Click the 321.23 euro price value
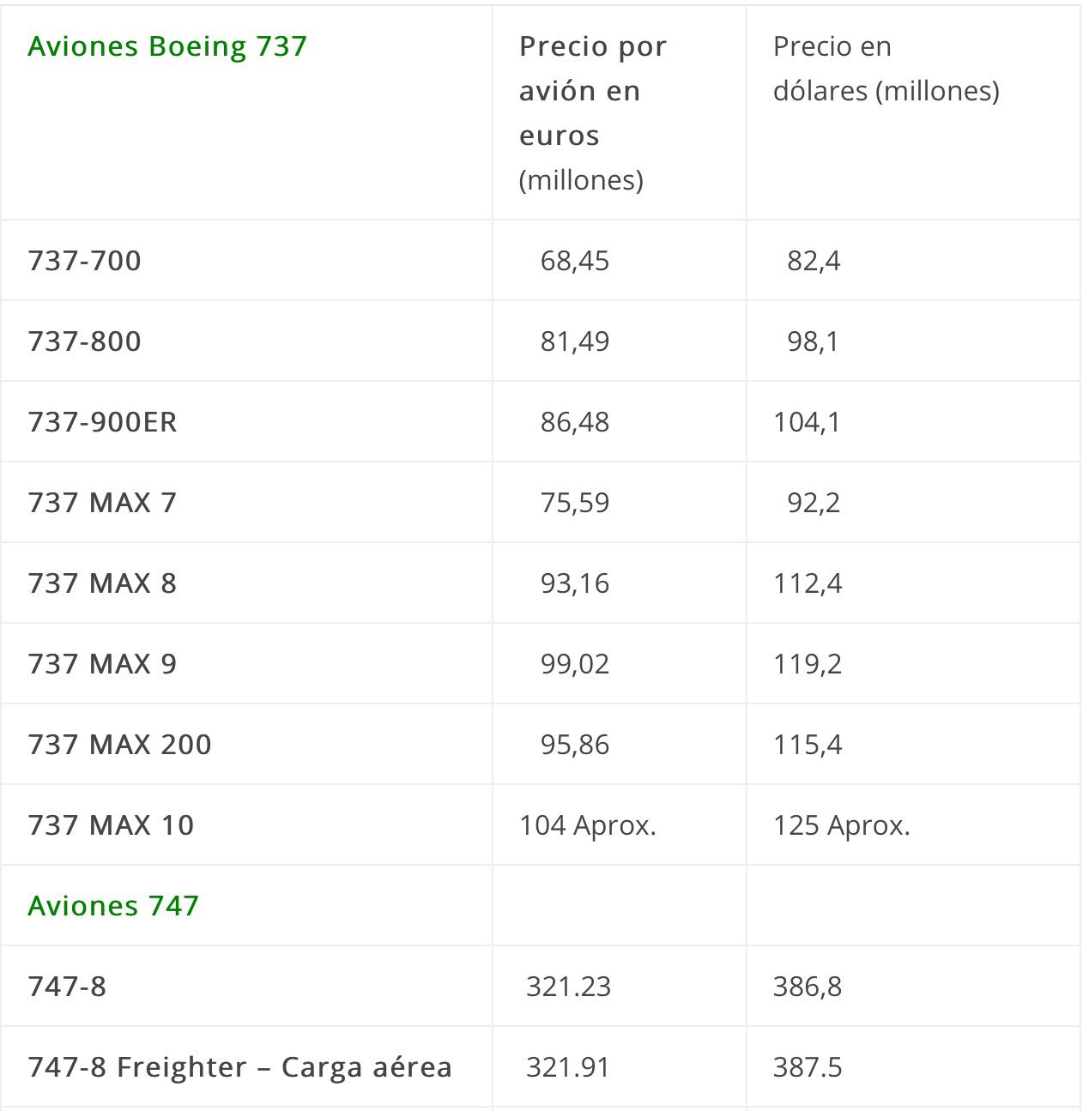This screenshot has height=1111, width=1083. (568, 987)
